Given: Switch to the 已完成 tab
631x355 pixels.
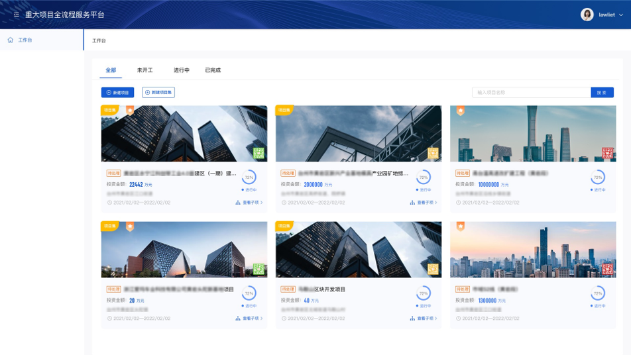Looking at the screenshot, I should pyautogui.click(x=213, y=70).
